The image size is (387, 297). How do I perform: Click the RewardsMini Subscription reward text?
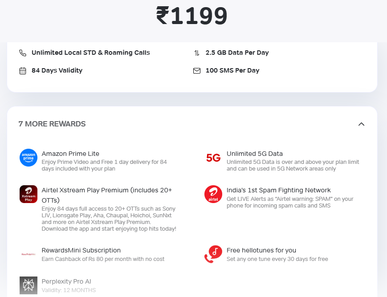click(81, 250)
